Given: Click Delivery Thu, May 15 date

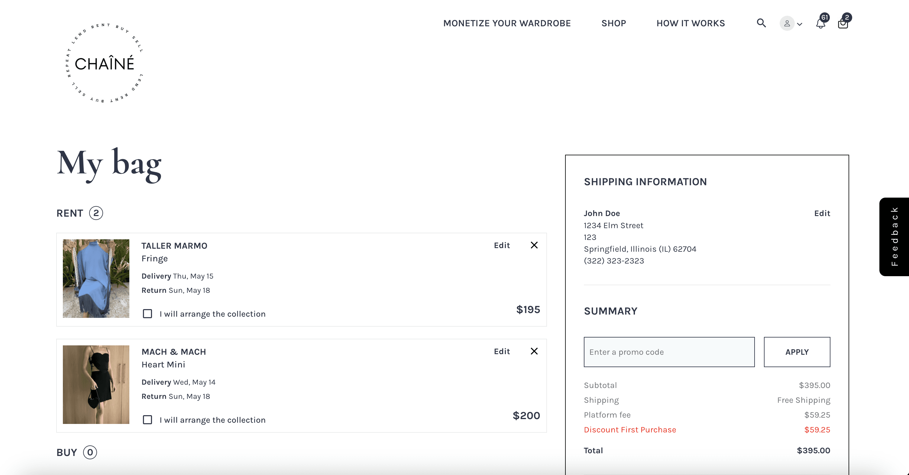Looking at the screenshot, I should [x=177, y=276].
